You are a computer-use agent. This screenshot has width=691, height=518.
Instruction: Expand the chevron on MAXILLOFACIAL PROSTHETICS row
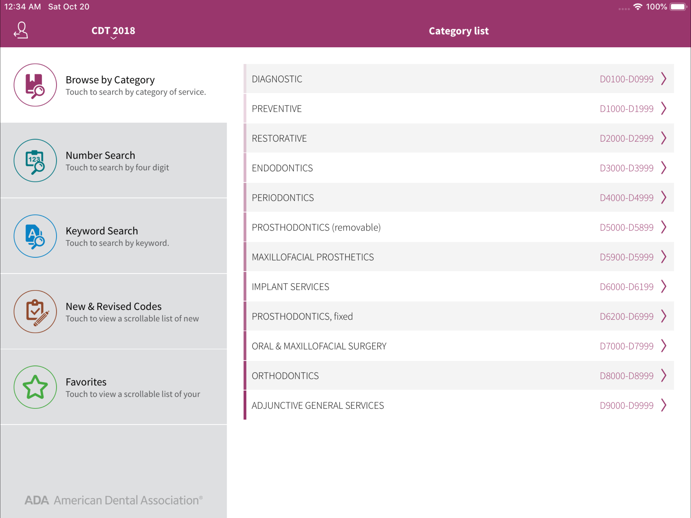coord(664,257)
